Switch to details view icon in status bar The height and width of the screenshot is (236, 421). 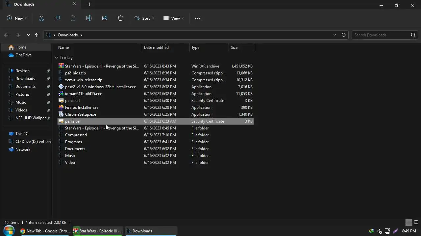pos(409,223)
